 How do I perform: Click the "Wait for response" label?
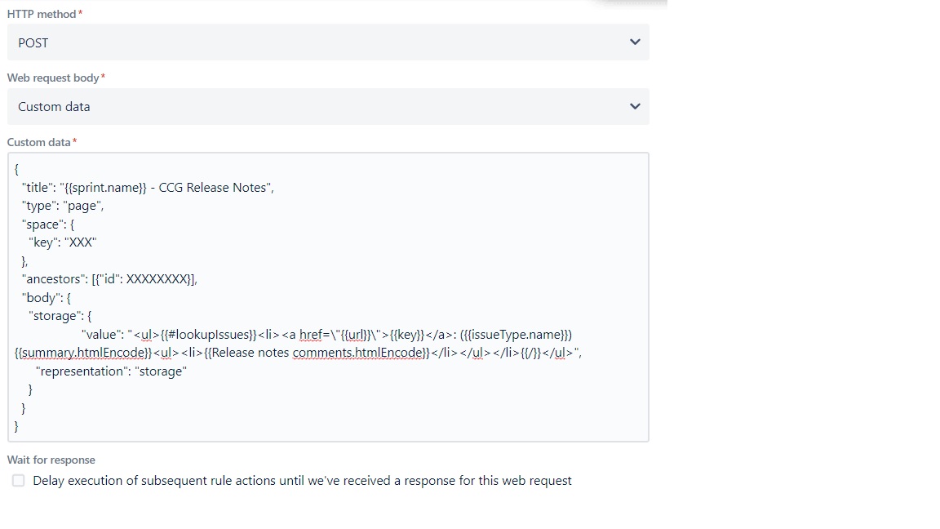point(51,460)
